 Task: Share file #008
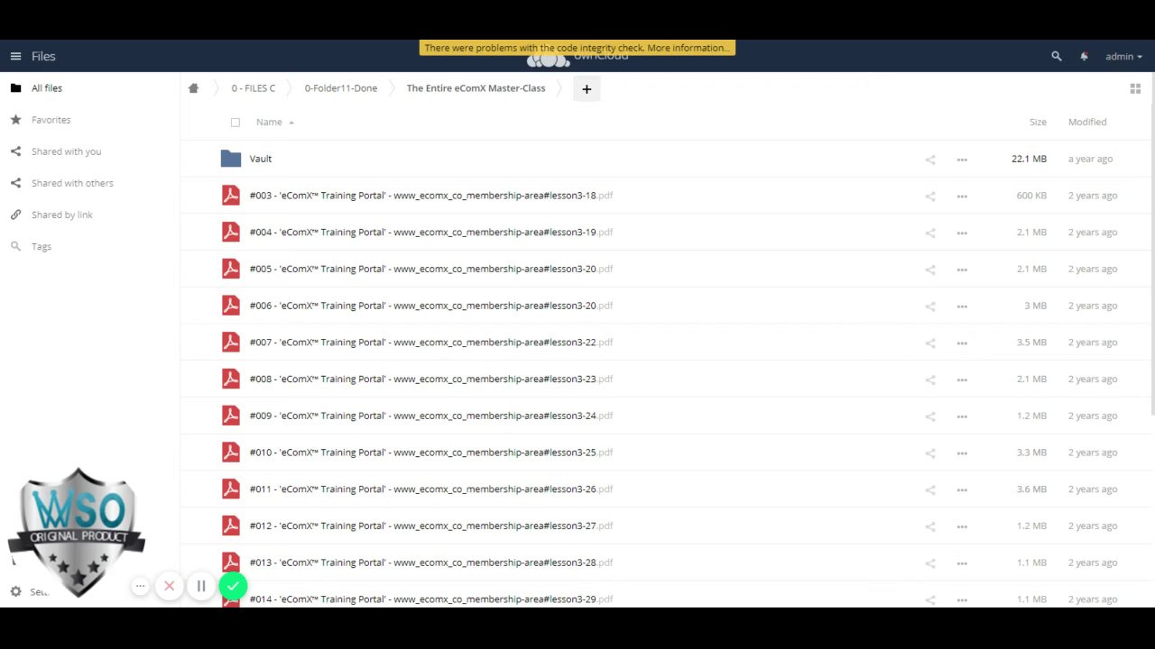pyautogui.click(x=930, y=380)
